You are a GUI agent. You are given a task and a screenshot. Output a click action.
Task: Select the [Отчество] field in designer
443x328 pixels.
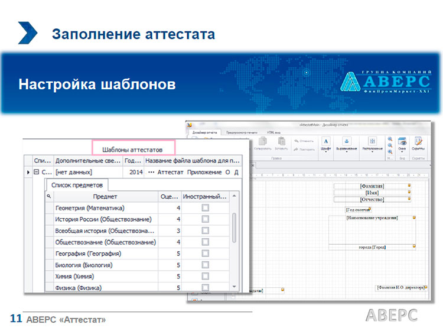coord(372,200)
